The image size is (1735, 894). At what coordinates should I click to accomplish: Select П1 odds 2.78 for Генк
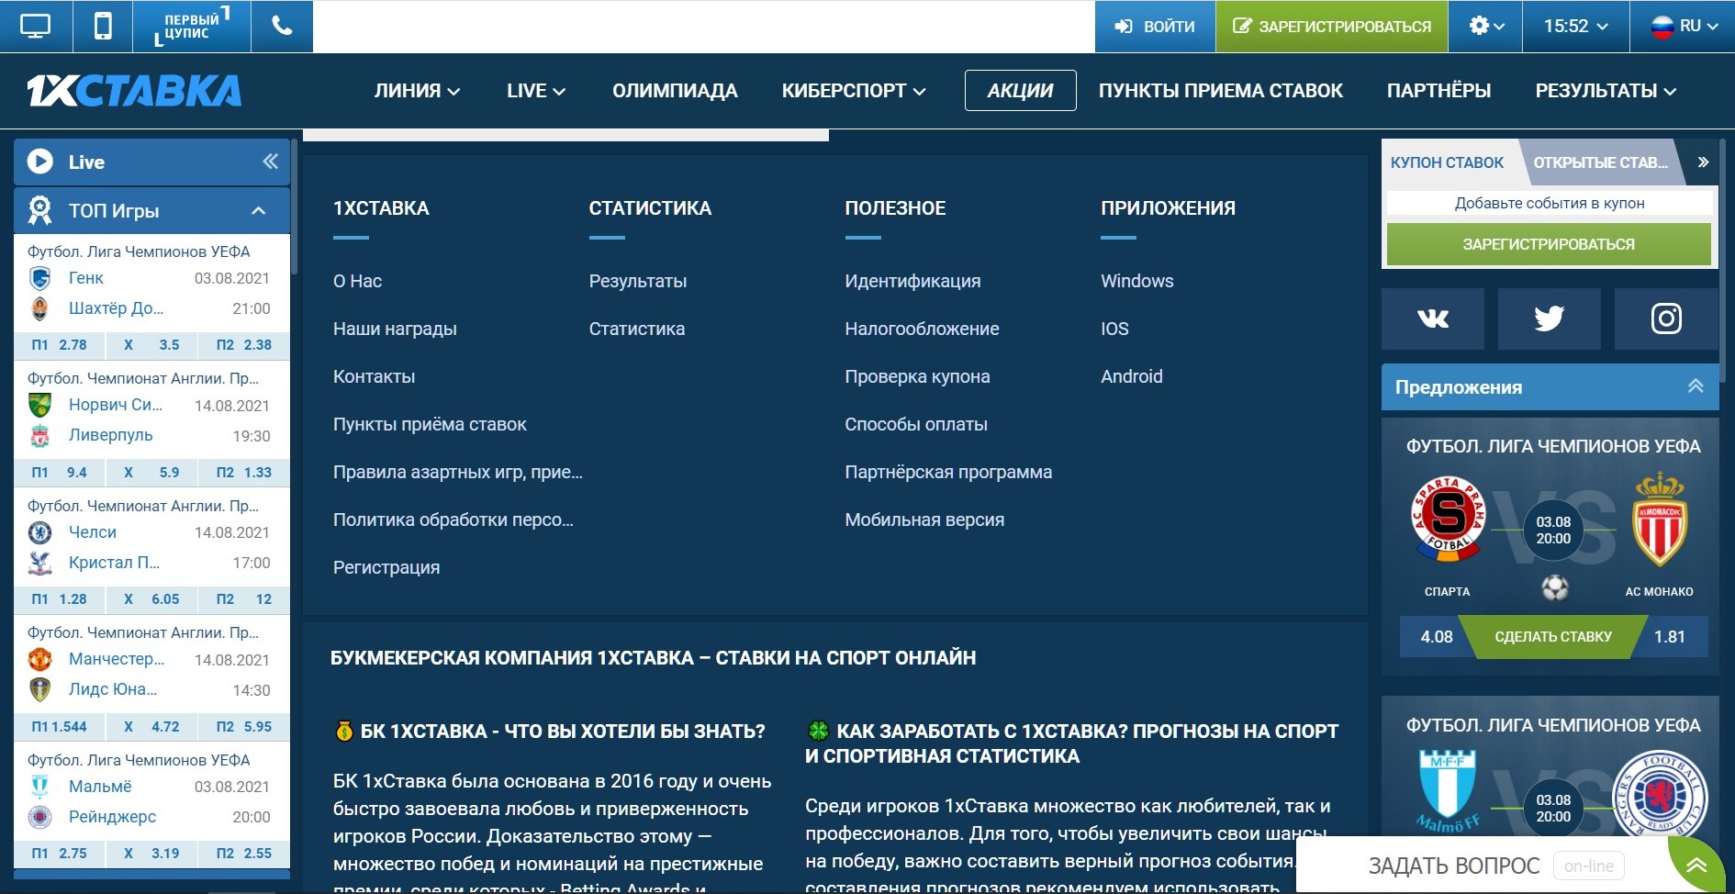[60, 345]
